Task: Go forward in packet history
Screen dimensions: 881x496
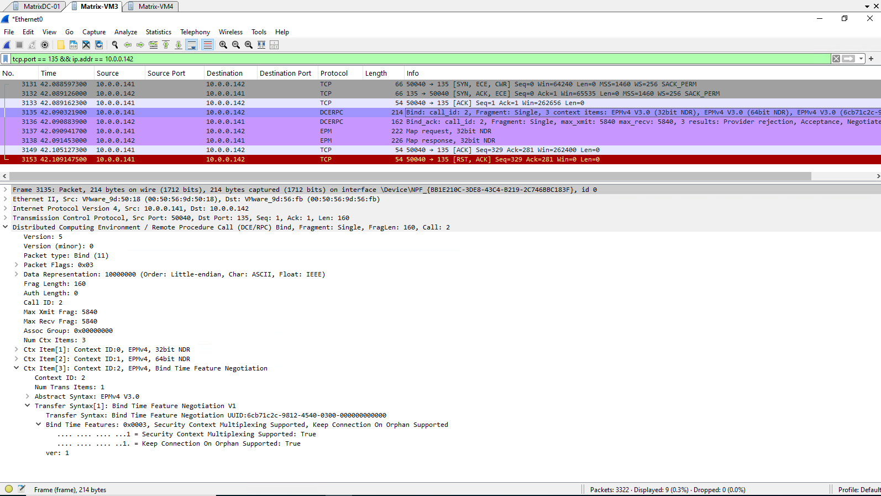Action: 140,45
